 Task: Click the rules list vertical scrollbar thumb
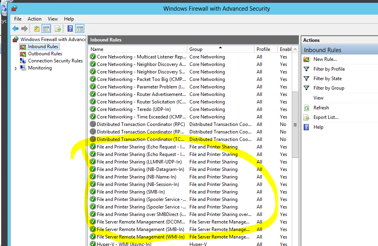295,125
